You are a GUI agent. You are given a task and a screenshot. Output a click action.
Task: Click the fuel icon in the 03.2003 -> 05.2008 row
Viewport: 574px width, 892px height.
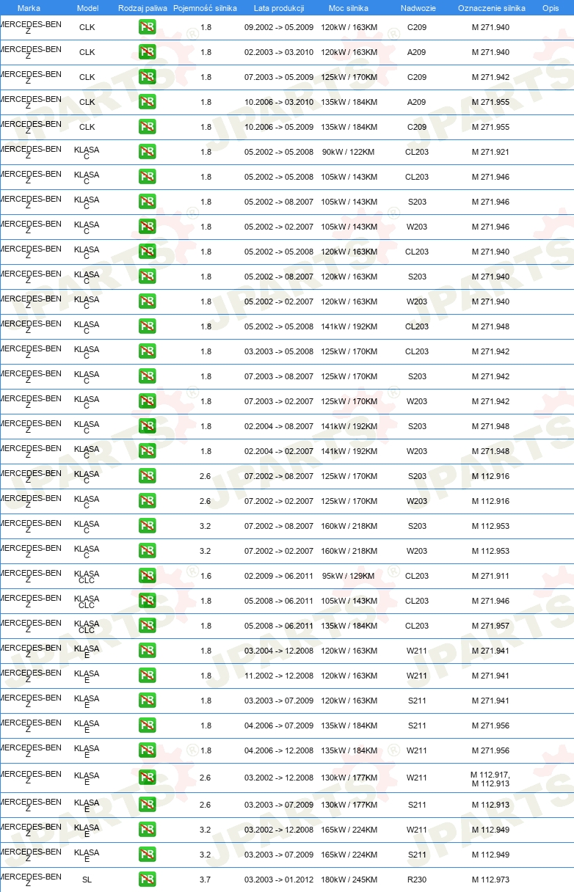[147, 351]
